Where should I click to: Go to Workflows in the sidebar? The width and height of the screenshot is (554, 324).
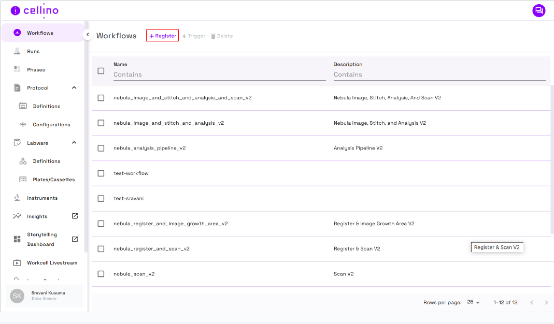point(40,33)
